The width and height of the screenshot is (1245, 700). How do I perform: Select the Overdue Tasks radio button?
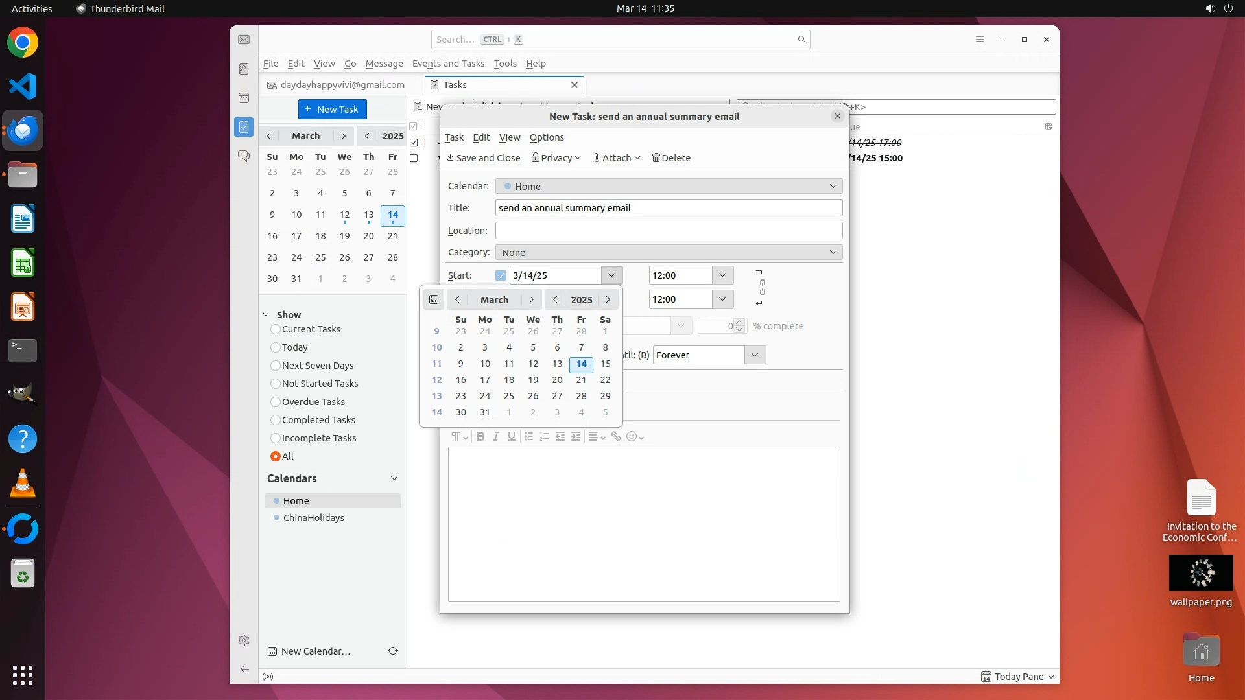coord(276,402)
